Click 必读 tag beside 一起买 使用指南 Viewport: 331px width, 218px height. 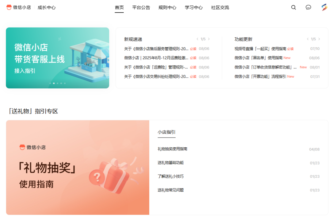point(291,49)
